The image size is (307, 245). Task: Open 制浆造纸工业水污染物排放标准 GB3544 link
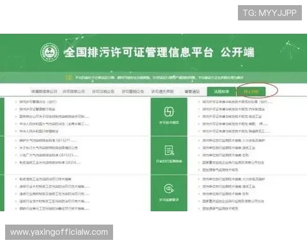pos(50,162)
